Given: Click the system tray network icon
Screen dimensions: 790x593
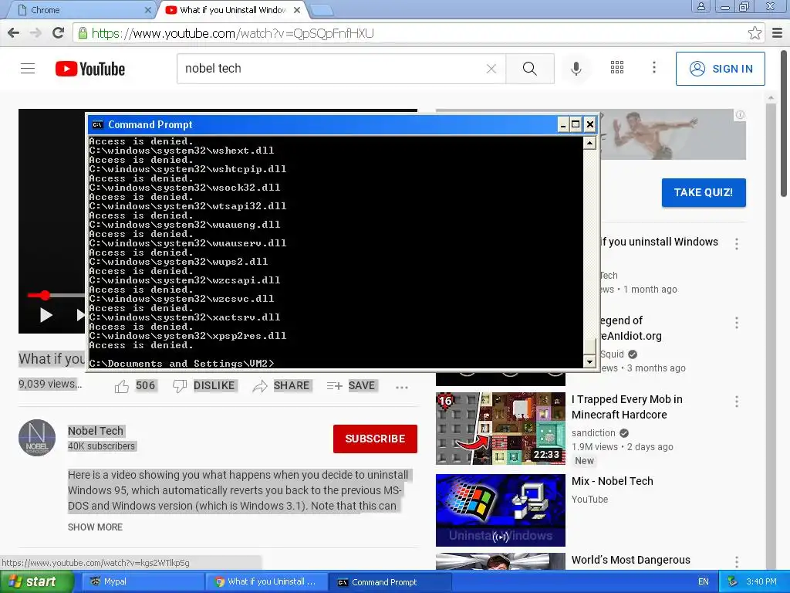Looking at the screenshot, I should [x=733, y=581].
